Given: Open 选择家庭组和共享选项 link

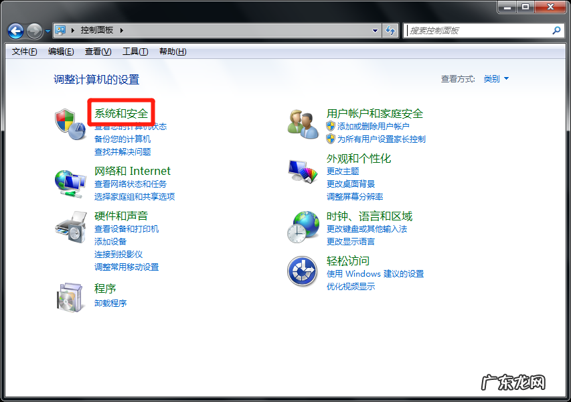Looking at the screenshot, I should click(x=135, y=197).
